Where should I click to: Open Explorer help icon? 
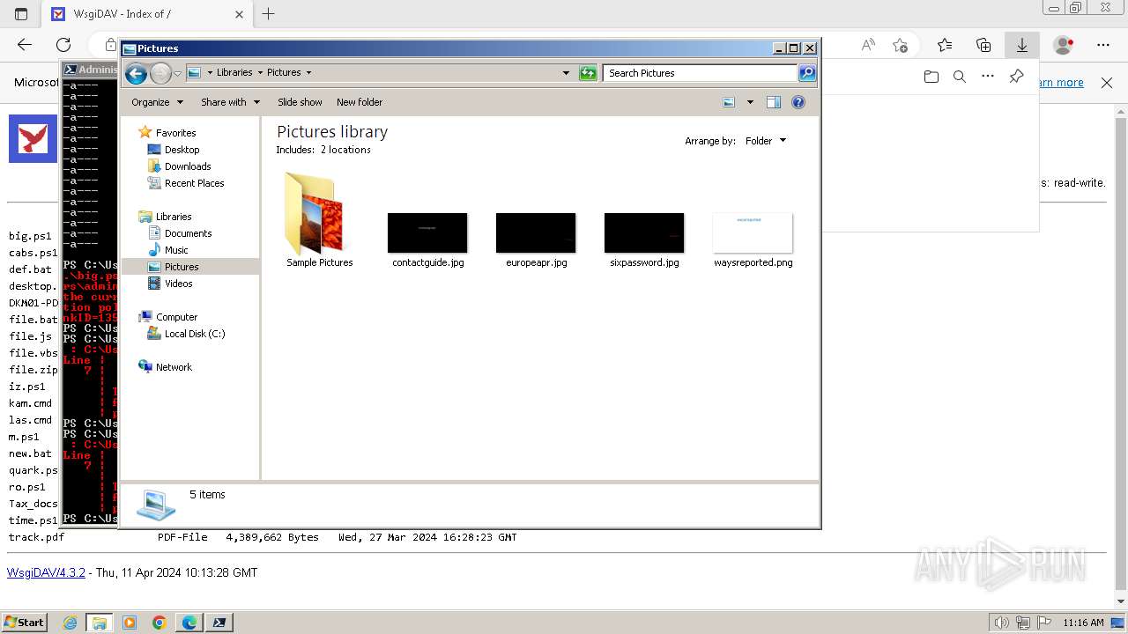click(x=798, y=102)
